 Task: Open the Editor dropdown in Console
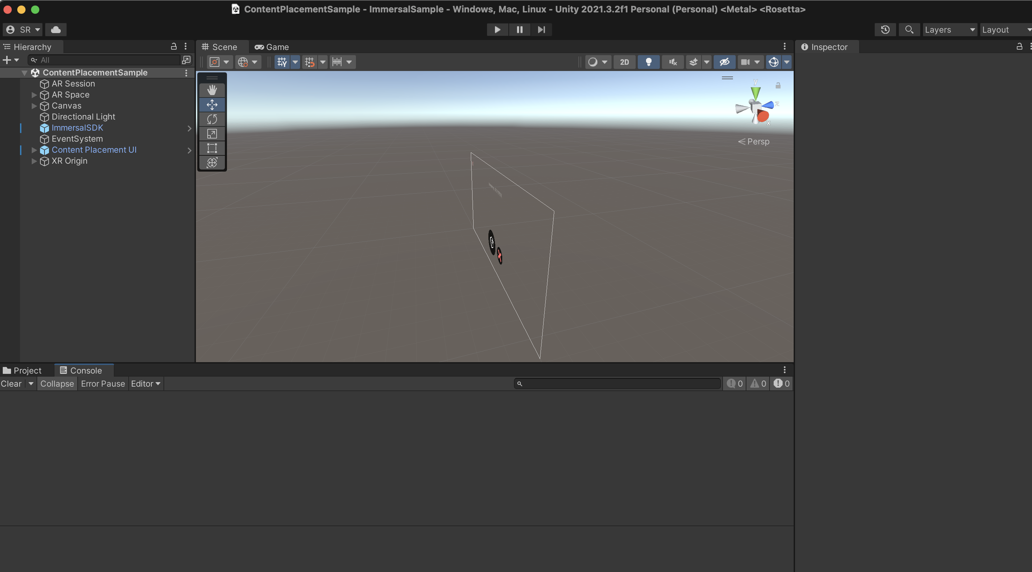tap(146, 384)
